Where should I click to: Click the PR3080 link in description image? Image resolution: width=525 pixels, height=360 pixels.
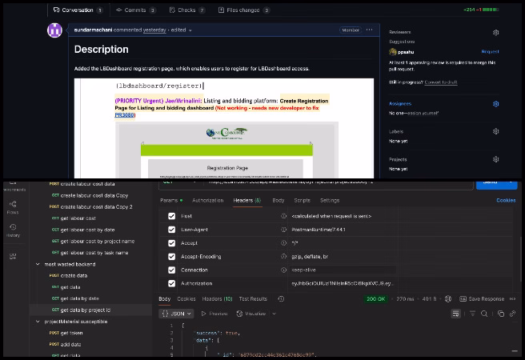124,114
